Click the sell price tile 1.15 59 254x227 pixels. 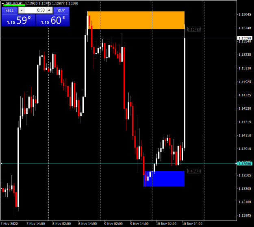18,20
